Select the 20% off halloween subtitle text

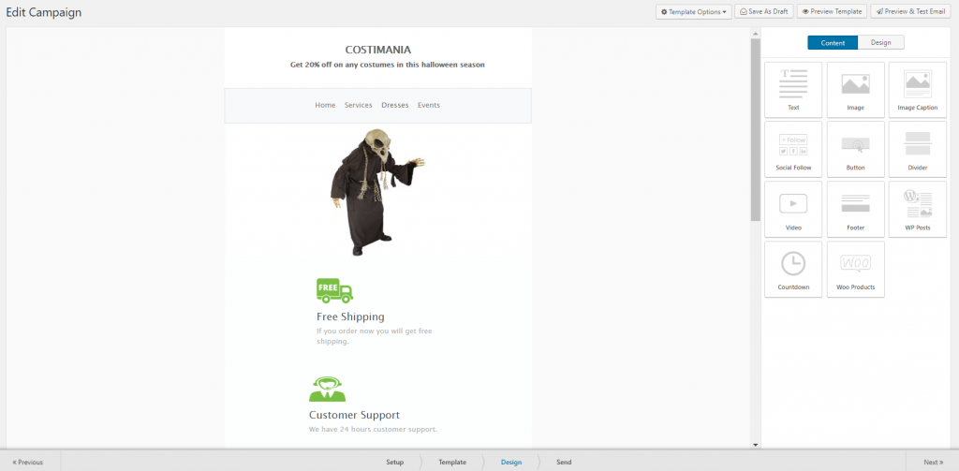pos(388,65)
